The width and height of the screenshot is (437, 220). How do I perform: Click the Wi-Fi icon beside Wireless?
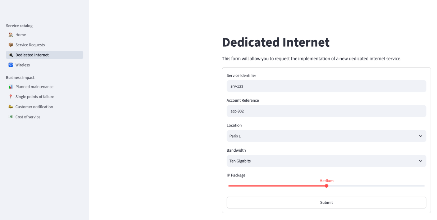[11, 65]
